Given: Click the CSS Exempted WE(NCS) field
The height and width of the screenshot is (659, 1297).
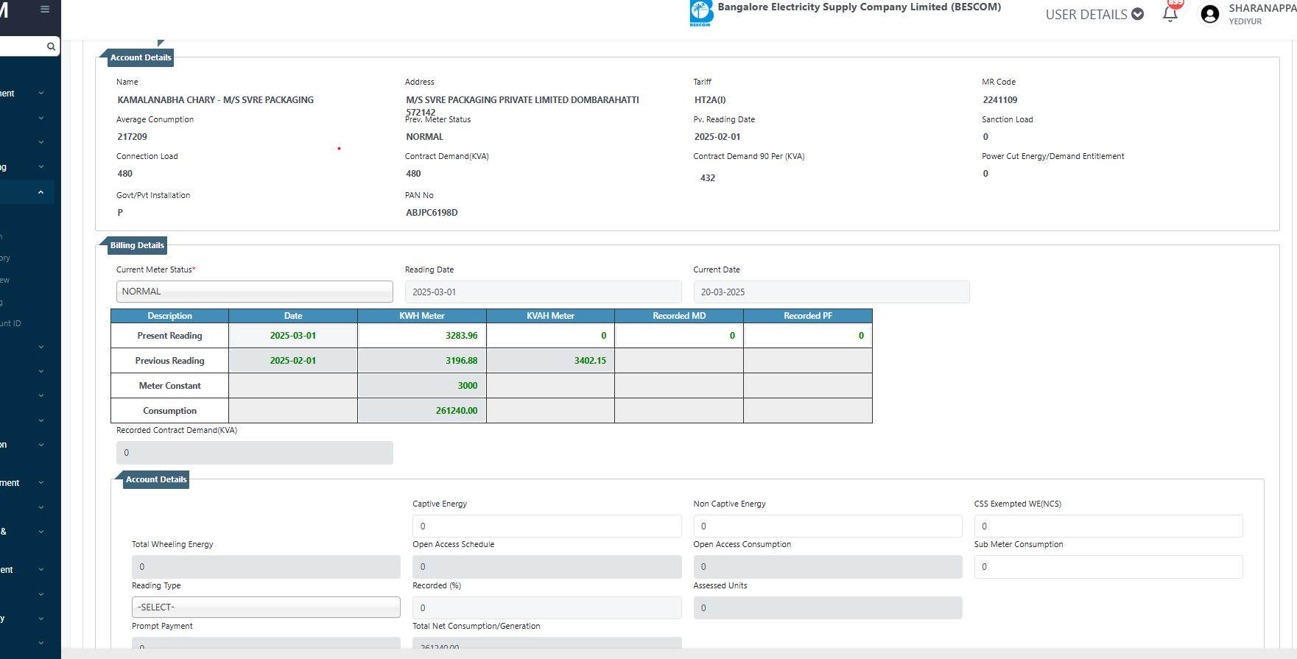Looking at the screenshot, I should coord(1108,526).
